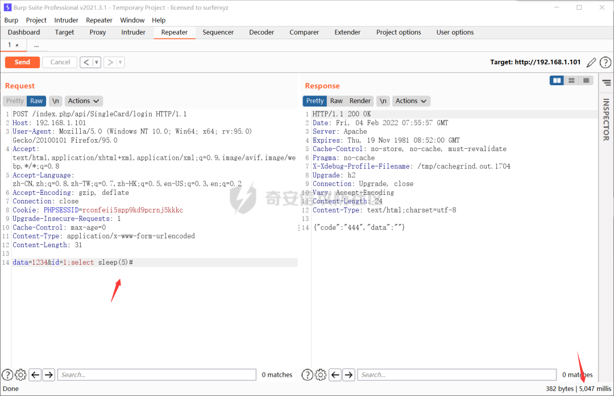
Task: Select side-by-side layout icon for request/response
Action: [557, 81]
